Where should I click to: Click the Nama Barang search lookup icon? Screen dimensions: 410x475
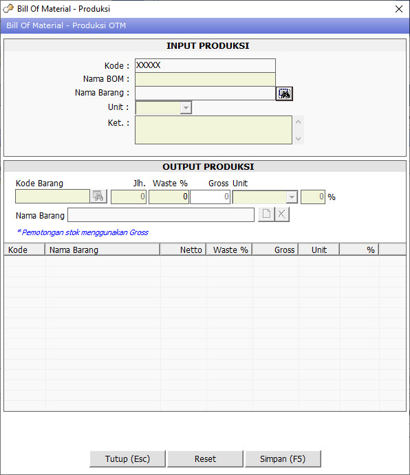pyautogui.click(x=284, y=93)
